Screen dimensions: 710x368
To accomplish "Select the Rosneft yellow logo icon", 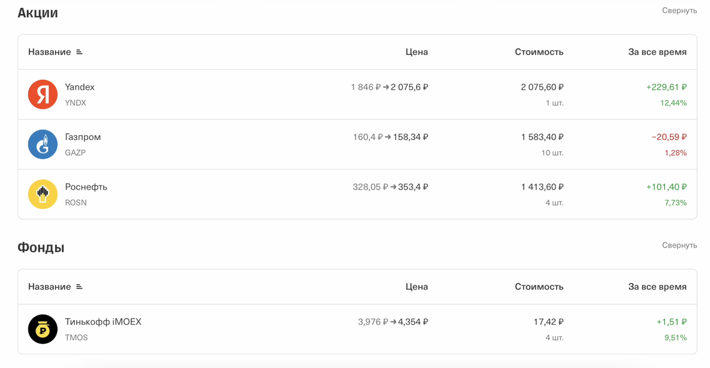I will point(43,194).
